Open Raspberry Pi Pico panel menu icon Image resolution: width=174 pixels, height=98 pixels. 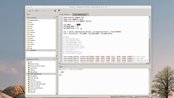pyautogui.click(x=54, y=59)
